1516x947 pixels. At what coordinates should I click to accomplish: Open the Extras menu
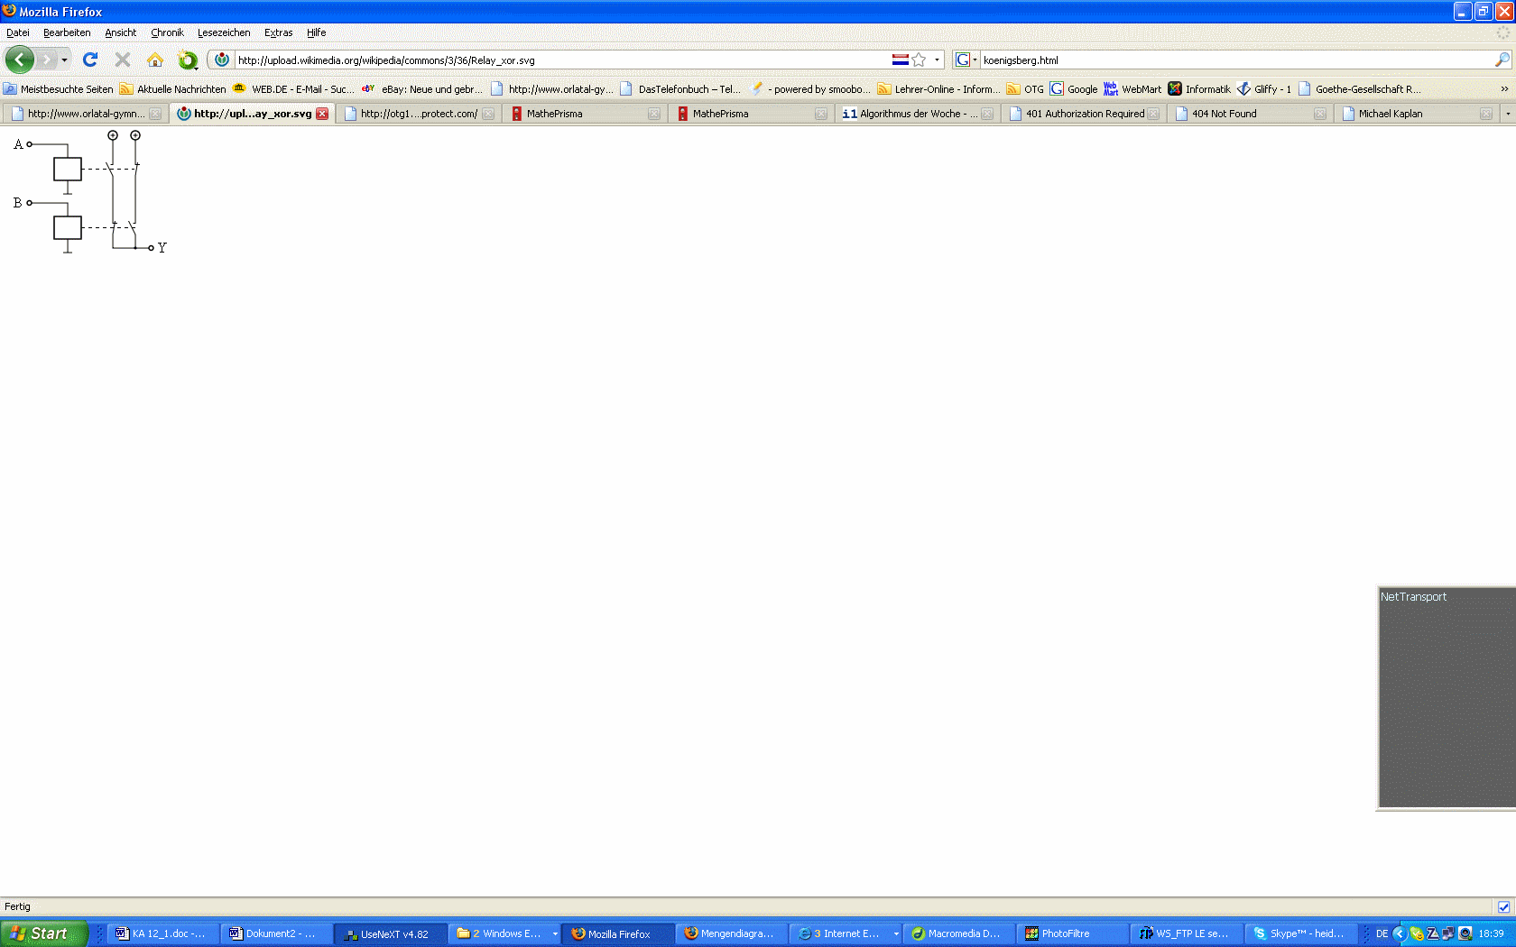pyautogui.click(x=278, y=32)
